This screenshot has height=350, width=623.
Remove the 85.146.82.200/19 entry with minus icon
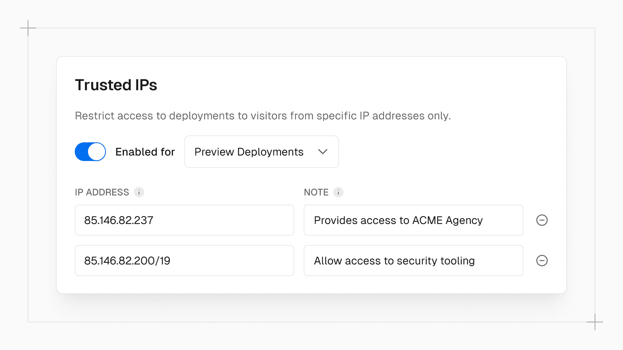point(542,261)
